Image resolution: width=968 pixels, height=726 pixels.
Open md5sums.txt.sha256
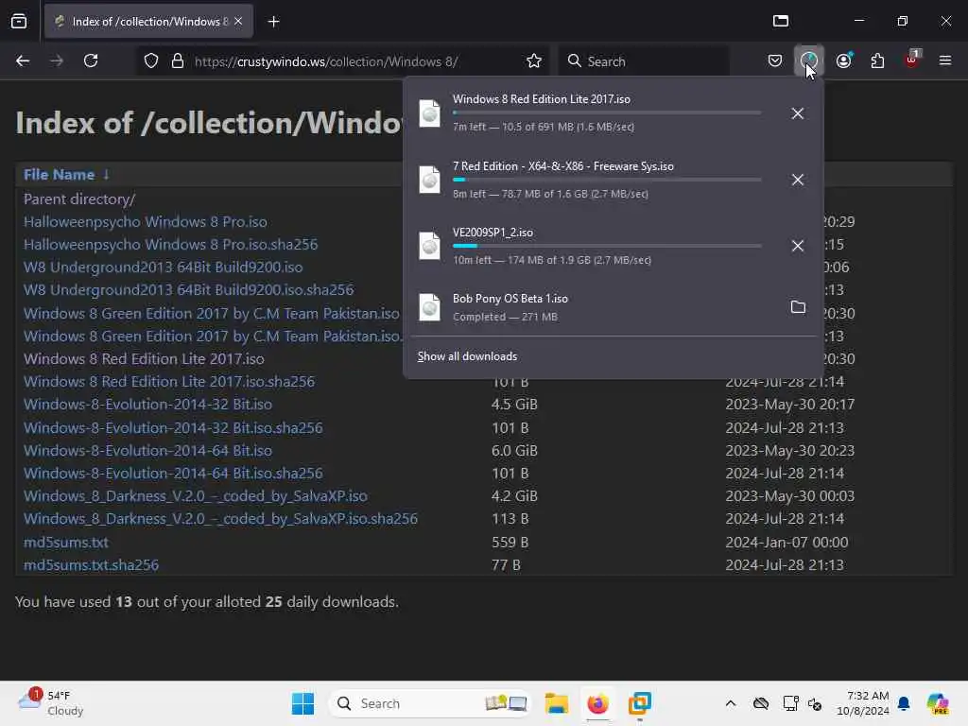tap(91, 565)
